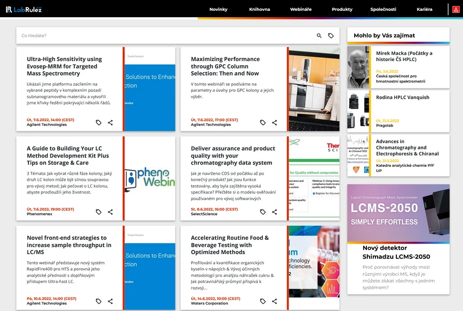Screen dimensions: 463x311
Task: Open the Novinky menu
Action: tap(218, 10)
